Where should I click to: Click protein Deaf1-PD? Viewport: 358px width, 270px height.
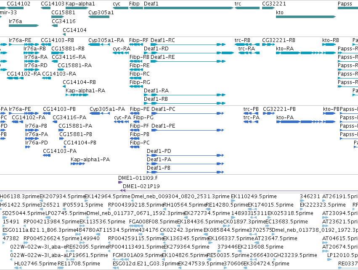pyautogui.click(x=159, y=151)
